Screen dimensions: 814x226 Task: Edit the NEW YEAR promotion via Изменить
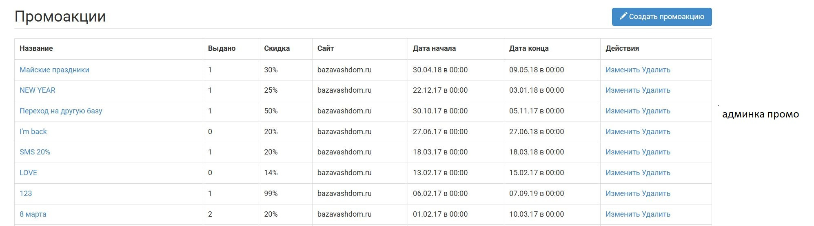623,90
